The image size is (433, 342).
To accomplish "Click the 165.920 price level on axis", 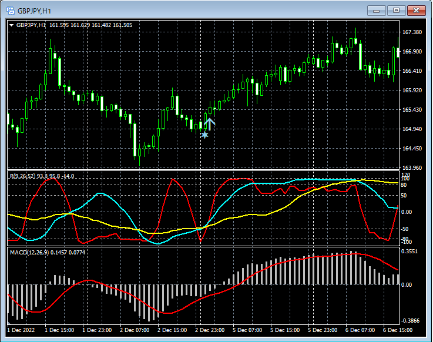I will coord(412,90).
